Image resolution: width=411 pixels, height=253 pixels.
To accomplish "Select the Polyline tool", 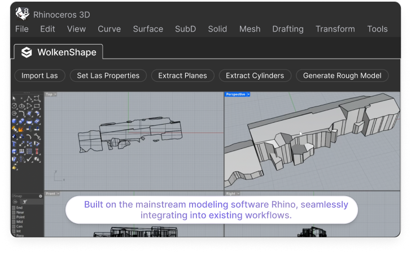I will (29, 99).
